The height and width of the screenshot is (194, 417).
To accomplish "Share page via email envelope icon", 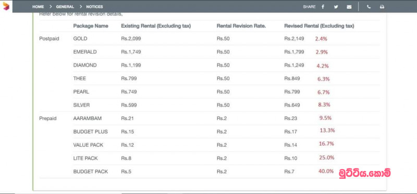I will pyautogui.click(x=349, y=7).
